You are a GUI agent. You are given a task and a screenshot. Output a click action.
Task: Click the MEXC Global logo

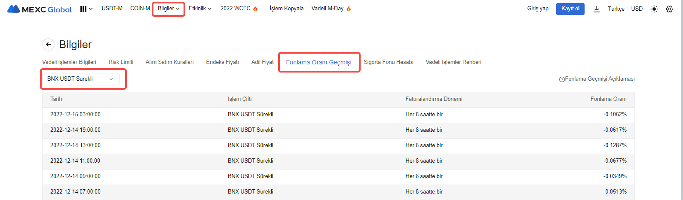(40, 9)
